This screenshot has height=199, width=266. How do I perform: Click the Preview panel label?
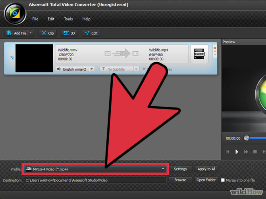coord(229,42)
